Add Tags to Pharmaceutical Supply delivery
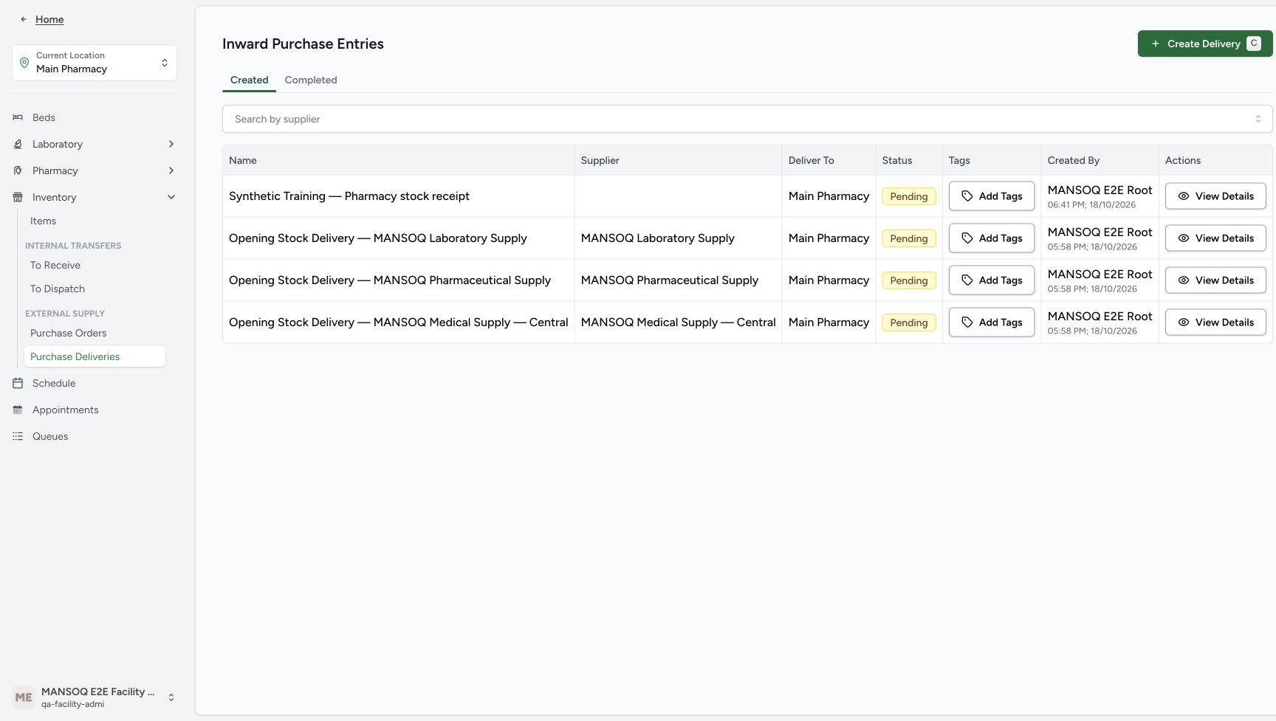 pyautogui.click(x=992, y=280)
